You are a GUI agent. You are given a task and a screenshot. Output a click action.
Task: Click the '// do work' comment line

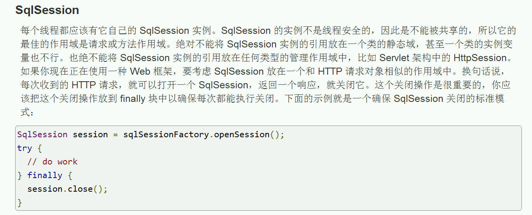click(52, 162)
